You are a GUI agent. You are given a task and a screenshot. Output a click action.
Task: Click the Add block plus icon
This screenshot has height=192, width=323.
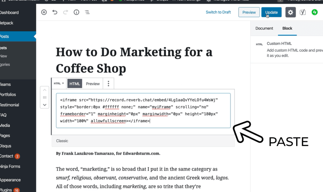[x=44, y=12]
